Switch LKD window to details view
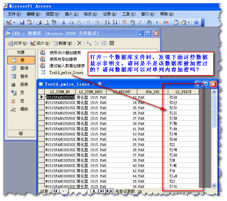 tap(111, 43)
